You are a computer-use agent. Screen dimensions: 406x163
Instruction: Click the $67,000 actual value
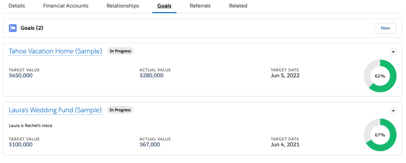point(150,145)
